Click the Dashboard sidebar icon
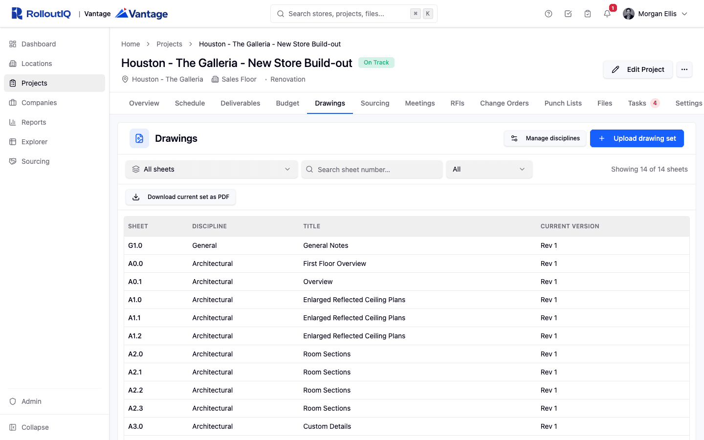This screenshot has width=704, height=440. point(13,44)
